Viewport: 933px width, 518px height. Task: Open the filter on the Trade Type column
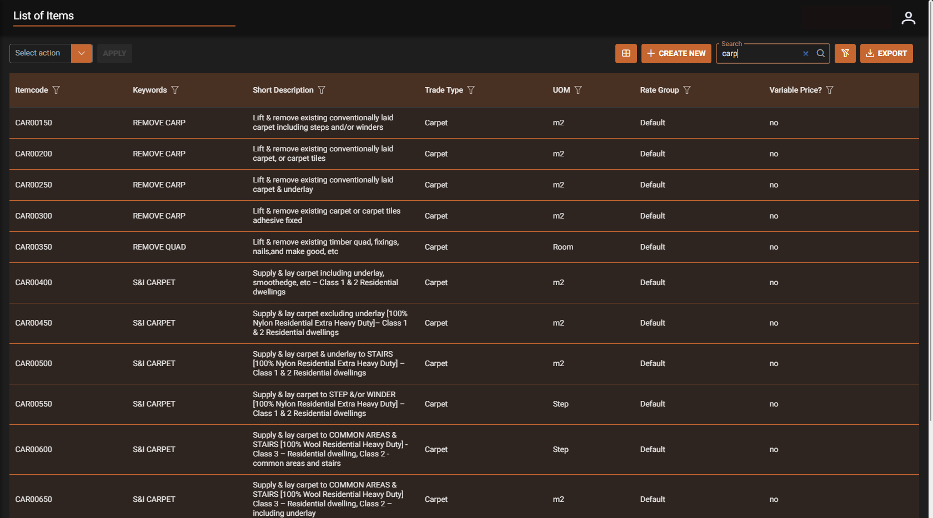471,89
